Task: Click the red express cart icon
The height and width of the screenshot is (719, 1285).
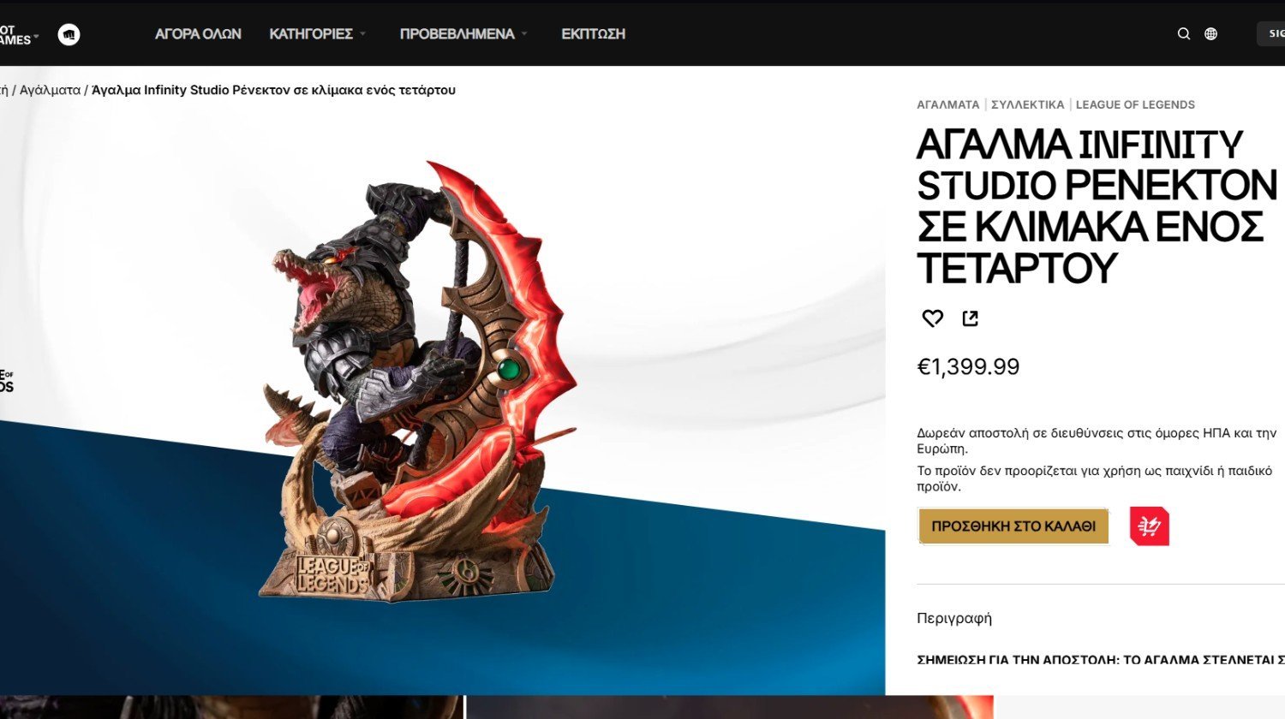Action: [x=1149, y=526]
